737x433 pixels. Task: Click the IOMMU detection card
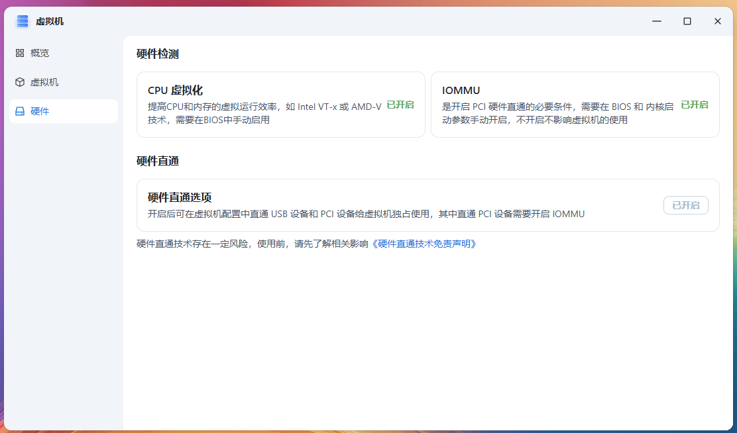[x=574, y=105]
